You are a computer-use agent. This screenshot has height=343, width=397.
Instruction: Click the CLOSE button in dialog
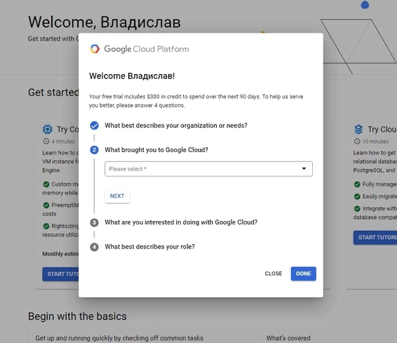click(273, 273)
